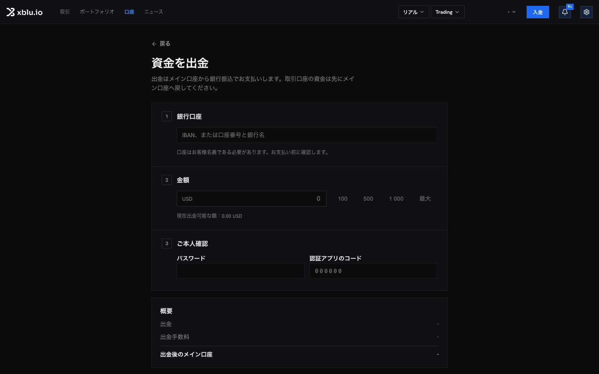Viewport: 599px width, 374px height.
Task: Click the 銀行口座 section title
Action: pyautogui.click(x=189, y=116)
